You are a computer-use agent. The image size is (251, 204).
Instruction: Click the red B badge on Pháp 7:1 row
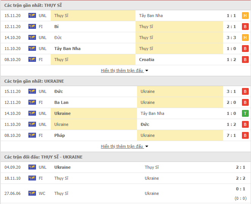coord(245,135)
